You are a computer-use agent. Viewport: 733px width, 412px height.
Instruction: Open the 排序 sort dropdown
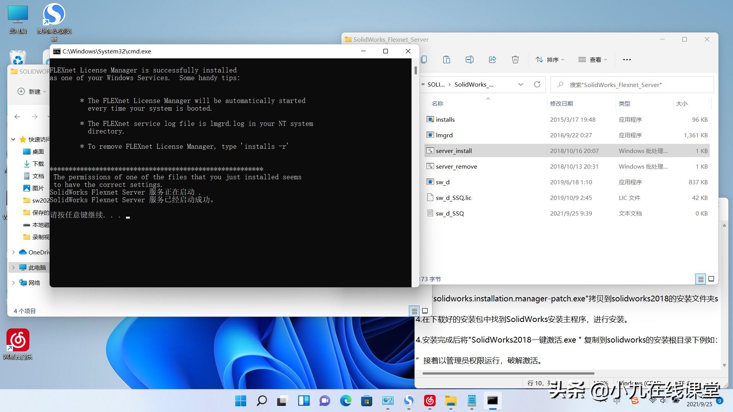coord(550,60)
